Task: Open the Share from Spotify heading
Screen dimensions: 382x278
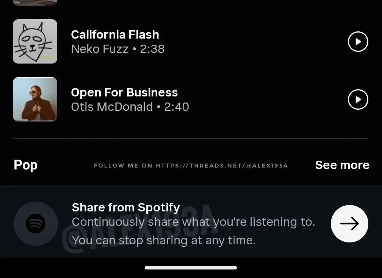Action: pyautogui.click(x=125, y=207)
